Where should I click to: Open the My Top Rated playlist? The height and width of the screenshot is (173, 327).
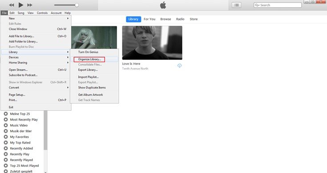click(20, 143)
